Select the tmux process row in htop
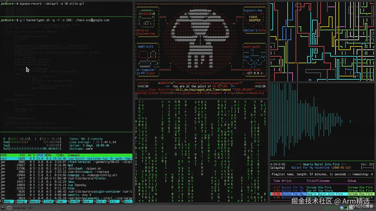Screen dimensions: 376x211 (x=66, y=182)
